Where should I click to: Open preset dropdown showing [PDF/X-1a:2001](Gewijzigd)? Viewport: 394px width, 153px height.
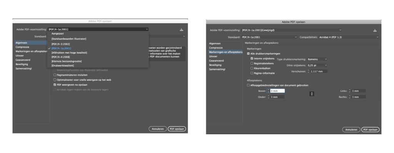292,30
